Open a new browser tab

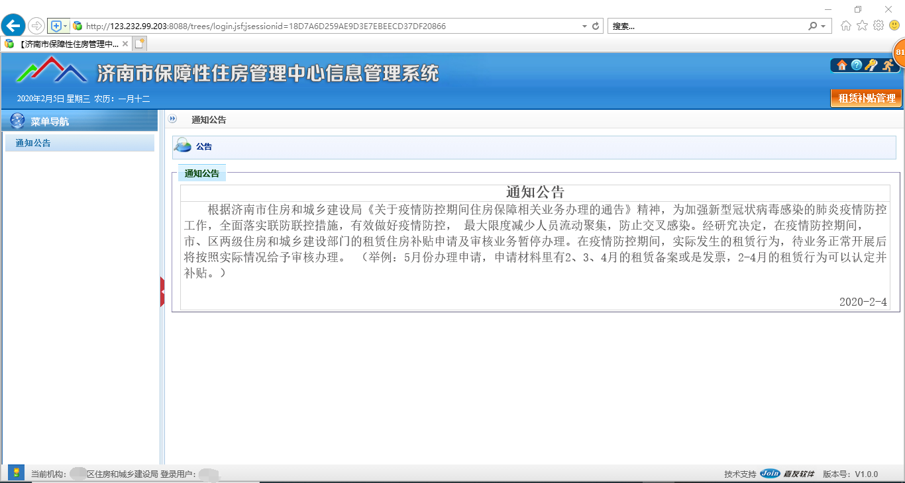pyautogui.click(x=139, y=44)
